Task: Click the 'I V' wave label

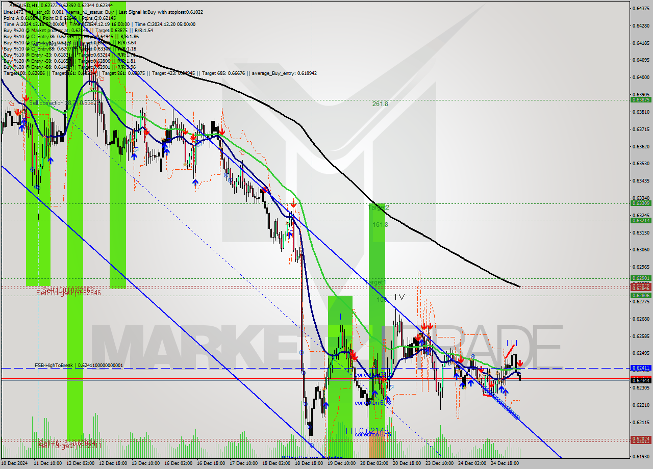Action: click(399, 297)
